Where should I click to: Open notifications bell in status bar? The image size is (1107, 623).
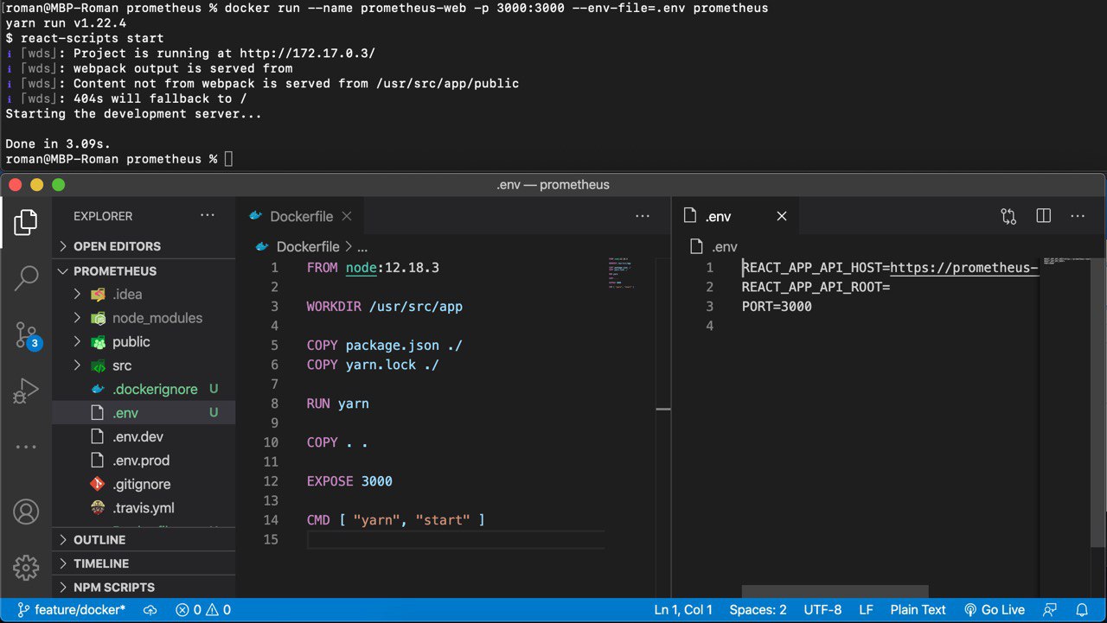pos(1081,610)
